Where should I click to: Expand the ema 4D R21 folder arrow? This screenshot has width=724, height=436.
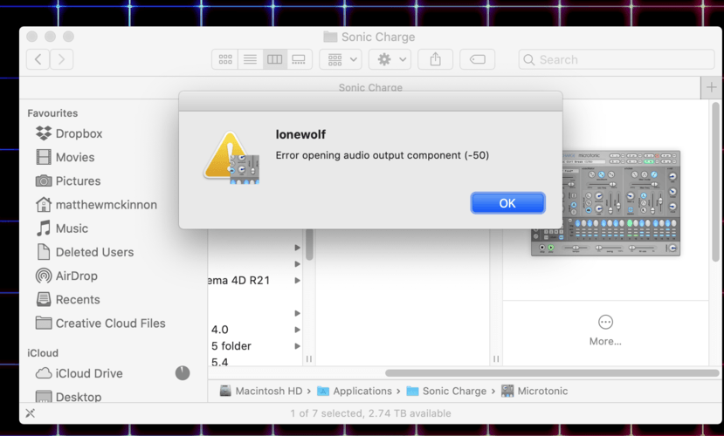point(297,280)
